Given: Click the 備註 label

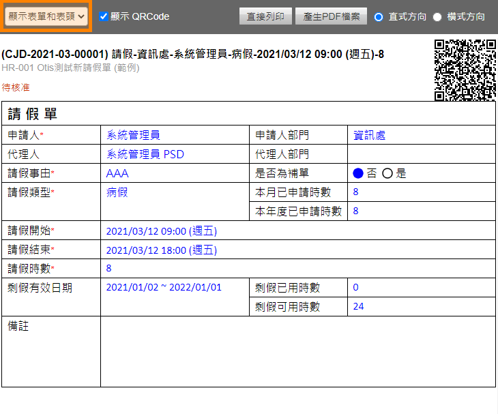Looking at the screenshot, I should pyautogui.click(x=18, y=326).
